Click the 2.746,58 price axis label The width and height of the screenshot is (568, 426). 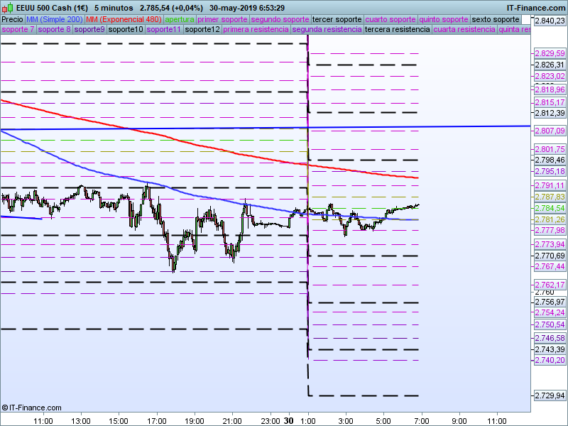(550, 338)
